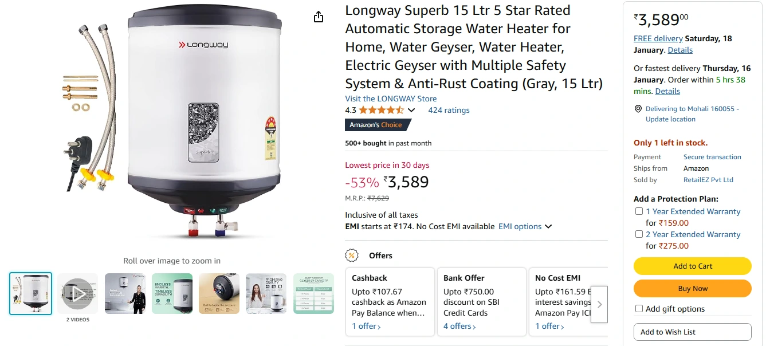The width and height of the screenshot is (766, 346).
Task: Visit the LONGWAY Store link
Action: click(391, 99)
